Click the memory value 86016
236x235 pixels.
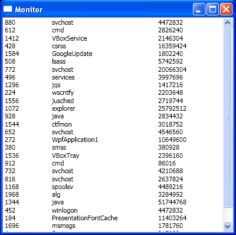[167, 163]
